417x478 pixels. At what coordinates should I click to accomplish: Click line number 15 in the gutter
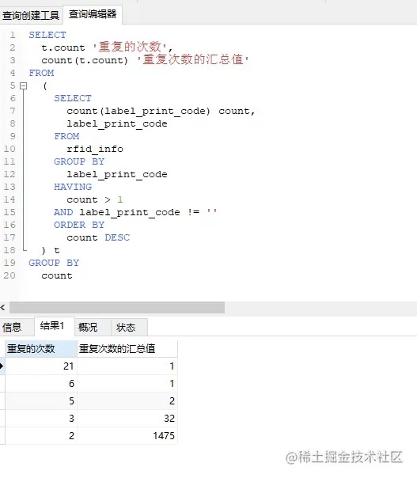[9, 212]
